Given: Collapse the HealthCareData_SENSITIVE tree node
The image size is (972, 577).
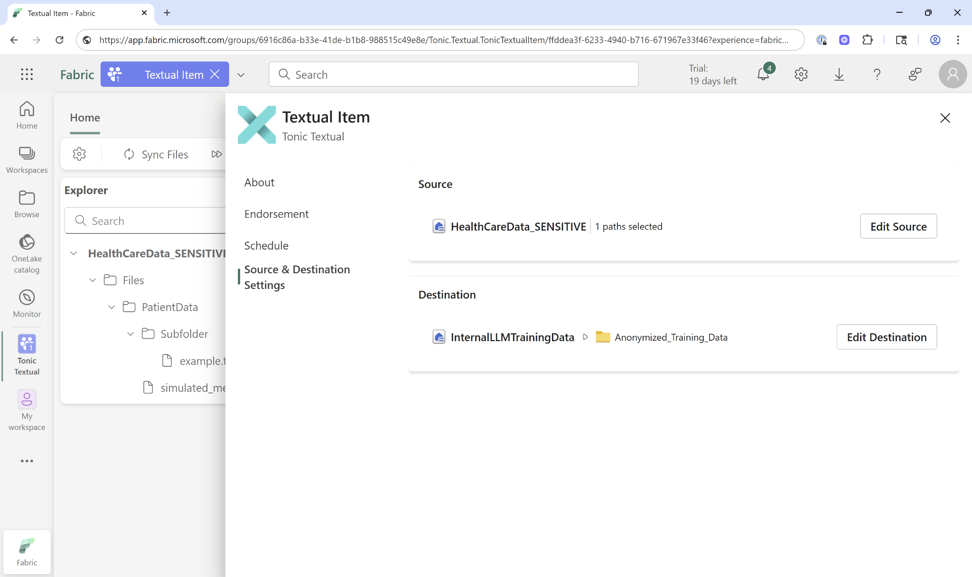Looking at the screenshot, I should click(x=74, y=253).
